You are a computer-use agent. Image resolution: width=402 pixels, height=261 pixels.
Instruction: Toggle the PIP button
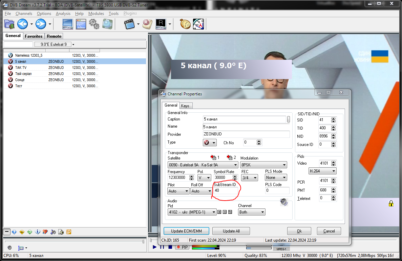coord(183,247)
